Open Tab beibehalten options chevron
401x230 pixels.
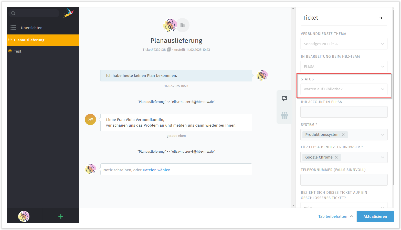pyautogui.click(x=351, y=216)
